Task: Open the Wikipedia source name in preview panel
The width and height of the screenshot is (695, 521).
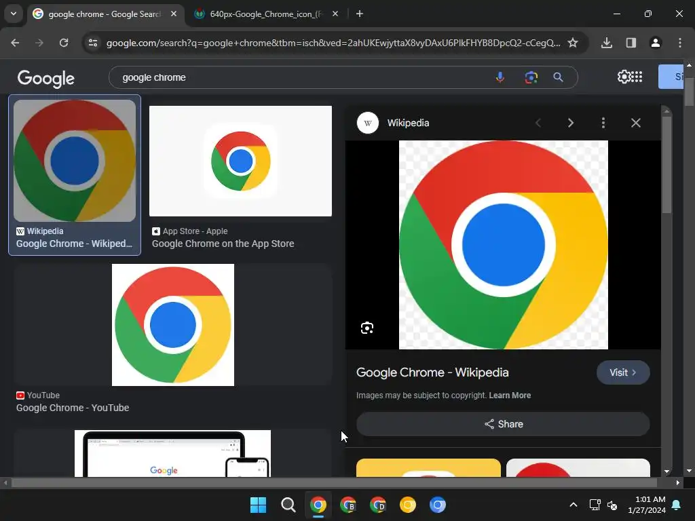Action: (408, 123)
